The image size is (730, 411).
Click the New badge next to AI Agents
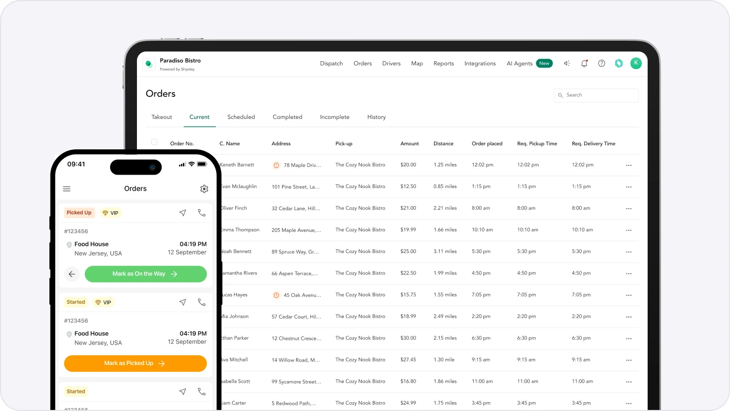[544, 63]
